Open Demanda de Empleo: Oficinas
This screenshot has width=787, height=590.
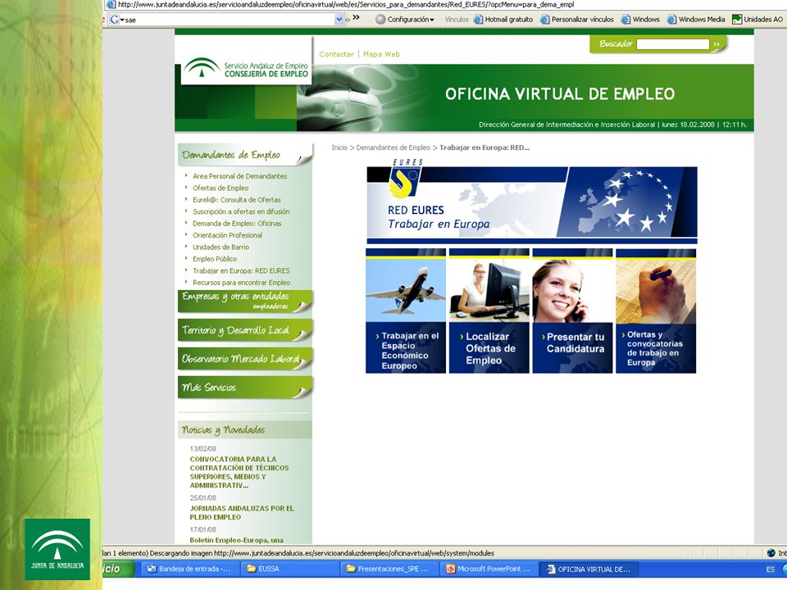tap(237, 223)
